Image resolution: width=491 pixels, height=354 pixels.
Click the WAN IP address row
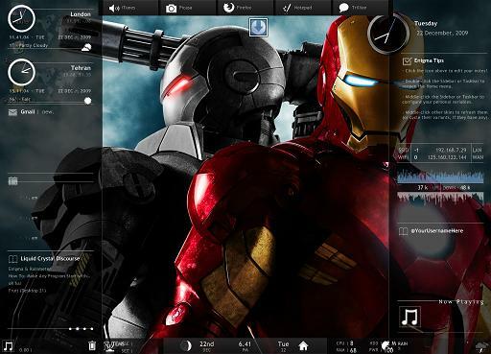point(440,157)
